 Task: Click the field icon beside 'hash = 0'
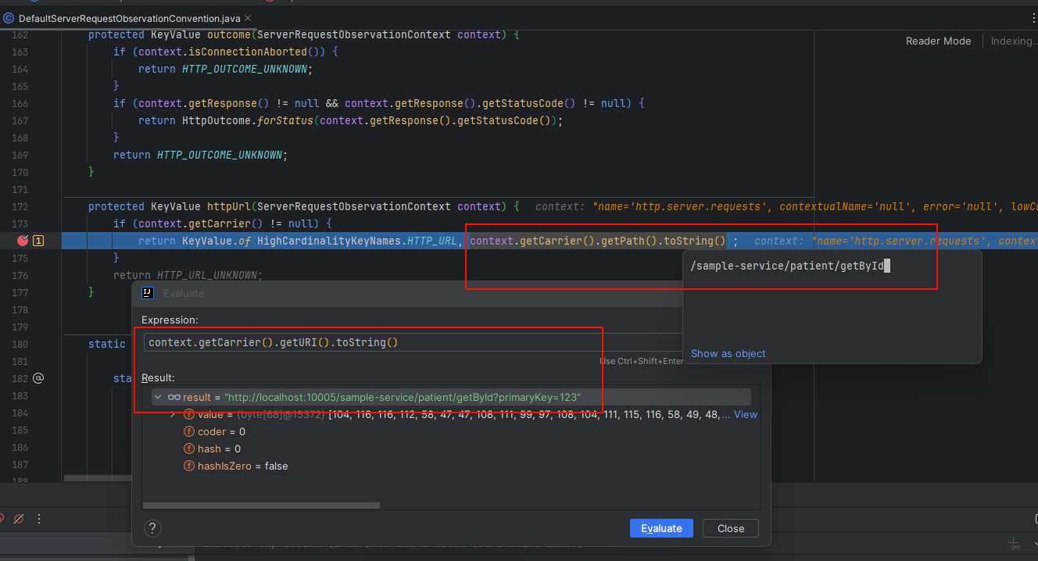pyautogui.click(x=188, y=448)
